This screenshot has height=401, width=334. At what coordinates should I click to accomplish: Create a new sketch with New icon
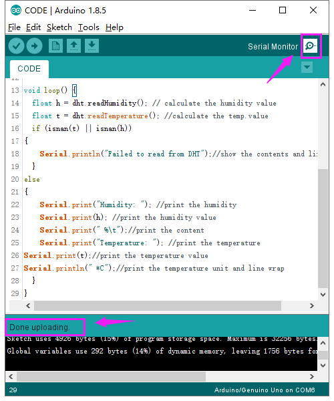pos(55,46)
